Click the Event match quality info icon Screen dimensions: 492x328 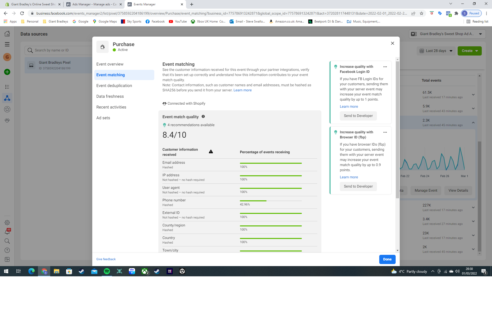pos(203,116)
